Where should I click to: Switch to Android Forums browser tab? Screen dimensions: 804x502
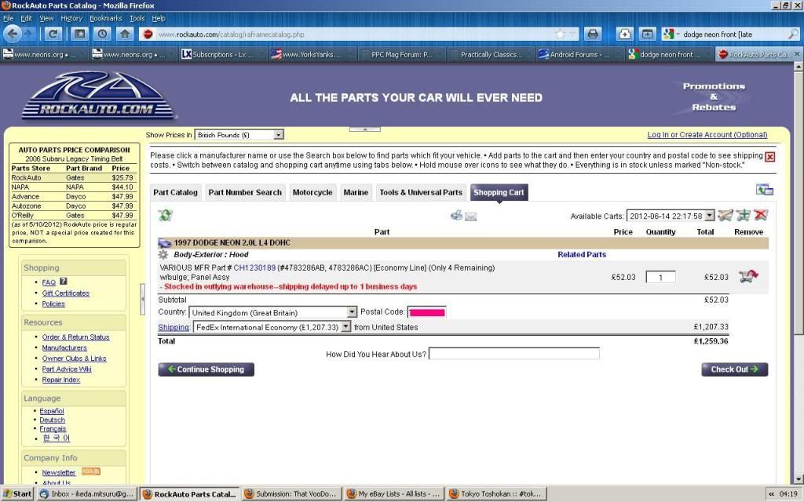click(x=579, y=54)
